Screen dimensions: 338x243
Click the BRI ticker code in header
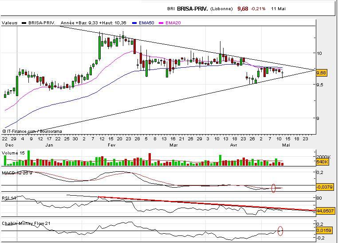pos(171,9)
